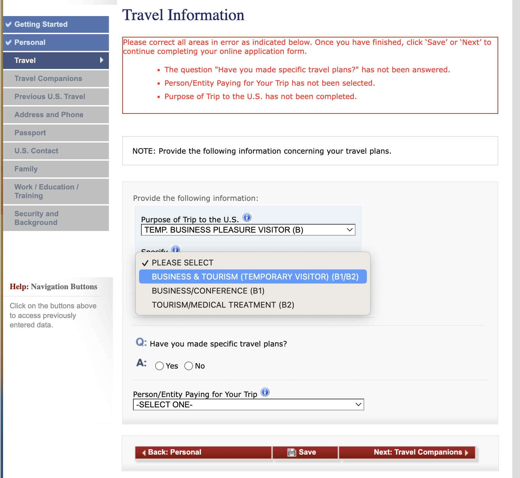The width and height of the screenshot is (520, 478).
Task: Open the Person/Entity Paying for Your Trip dropdown
Action: coord(249,404)
